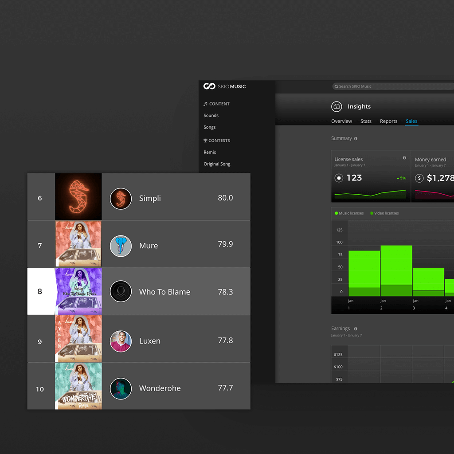Open rank 7 Mure cover art

tap(78, 244)
